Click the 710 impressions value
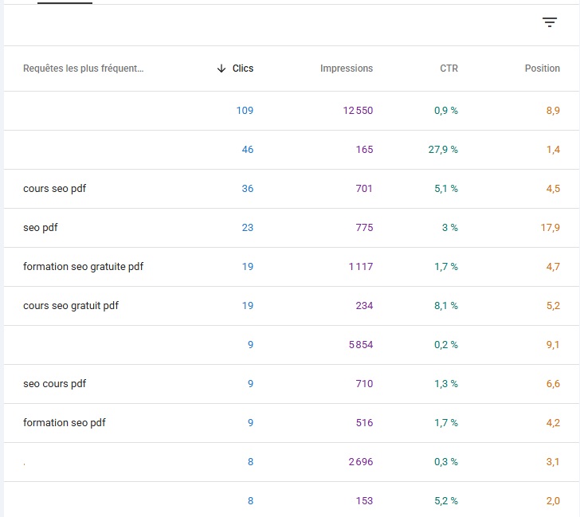 364,384
